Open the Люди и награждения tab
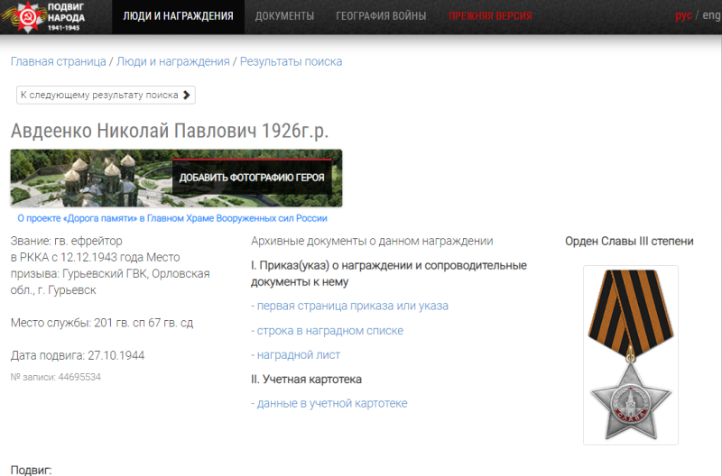The width and height of the screenshot is (722, 476). coord(177,16)
